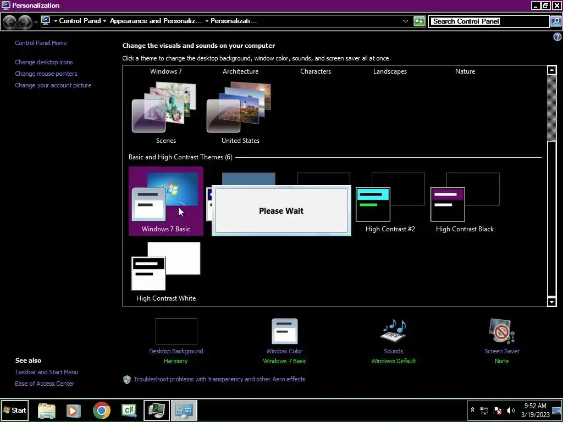Select the Landscapes theme label

click(x=390, y=71)
